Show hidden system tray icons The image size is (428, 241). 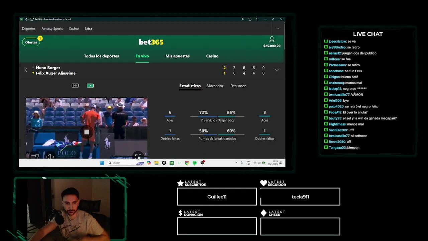pyautogui.click(x=236, y=163)
